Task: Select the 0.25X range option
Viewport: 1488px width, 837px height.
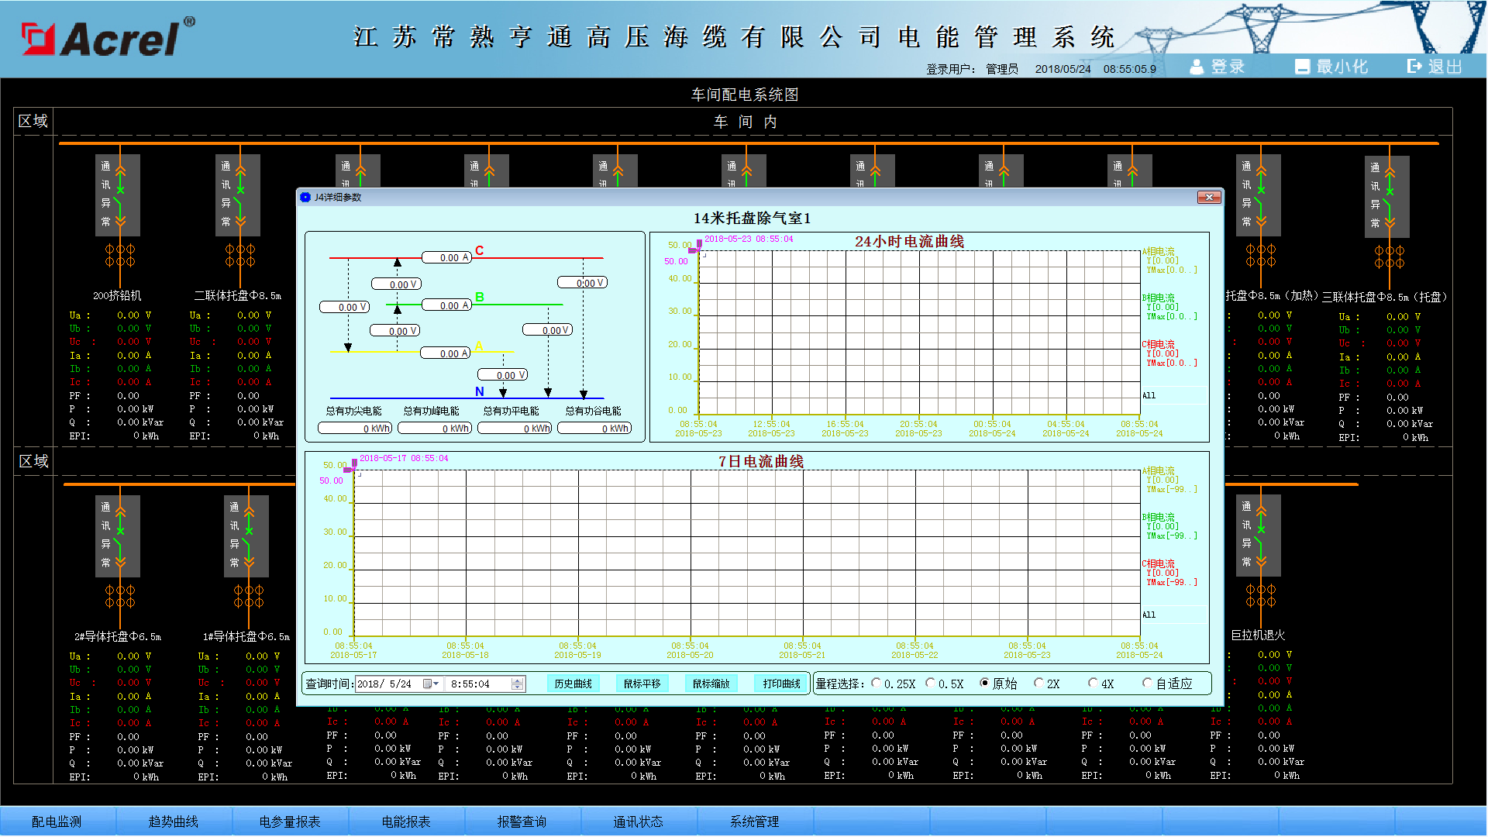Action: pyautogui.click(x=876, y=684)
